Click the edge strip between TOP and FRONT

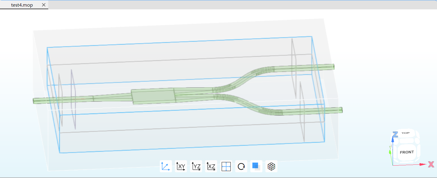point(406,141)
